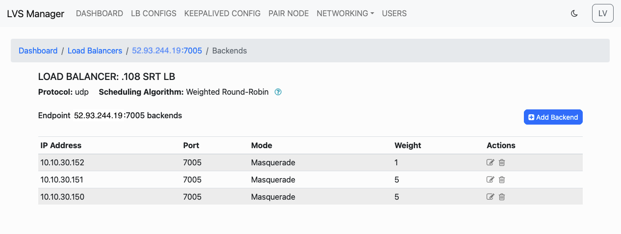Screen dimensions: 621x234
Task: Edit backend 10.10.30.152
Action: click(490, 163)
